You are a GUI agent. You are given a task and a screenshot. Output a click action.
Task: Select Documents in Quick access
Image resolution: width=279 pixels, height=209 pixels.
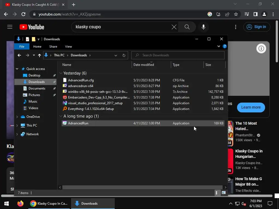pos(37,88)
